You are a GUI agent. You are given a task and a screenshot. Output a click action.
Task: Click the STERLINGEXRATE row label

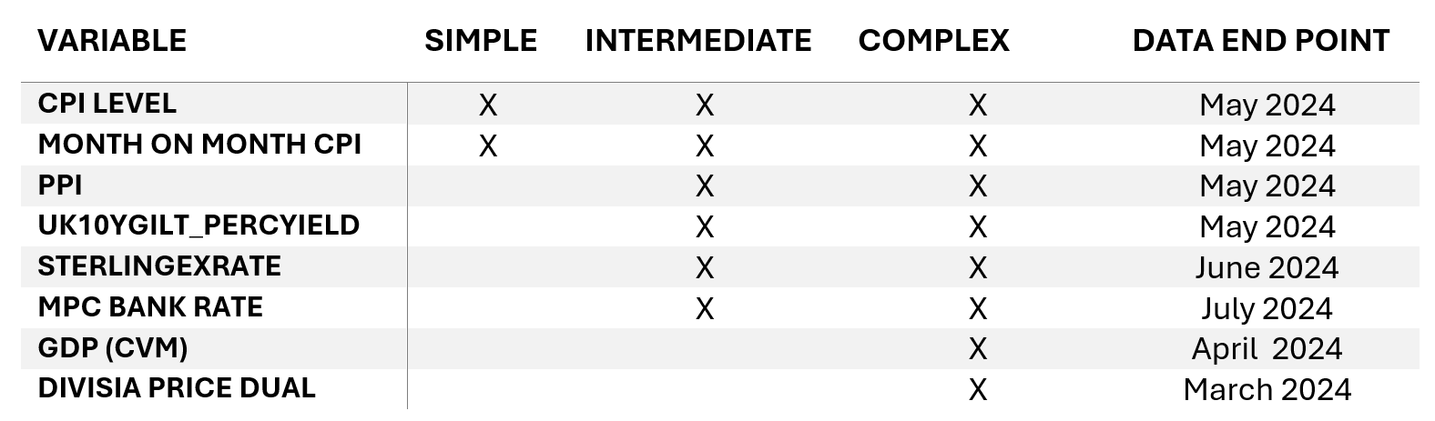tap(159, 266)
